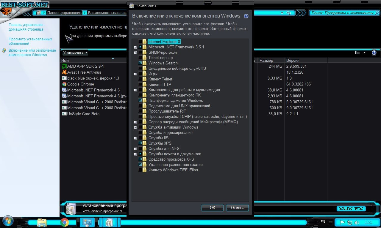Click the Action Center flag tray icon
This screenshot has height=228, width=381.
point(343,222)
